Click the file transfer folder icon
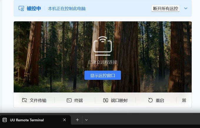This screenshot has width=200, height=128. (24, 100)
